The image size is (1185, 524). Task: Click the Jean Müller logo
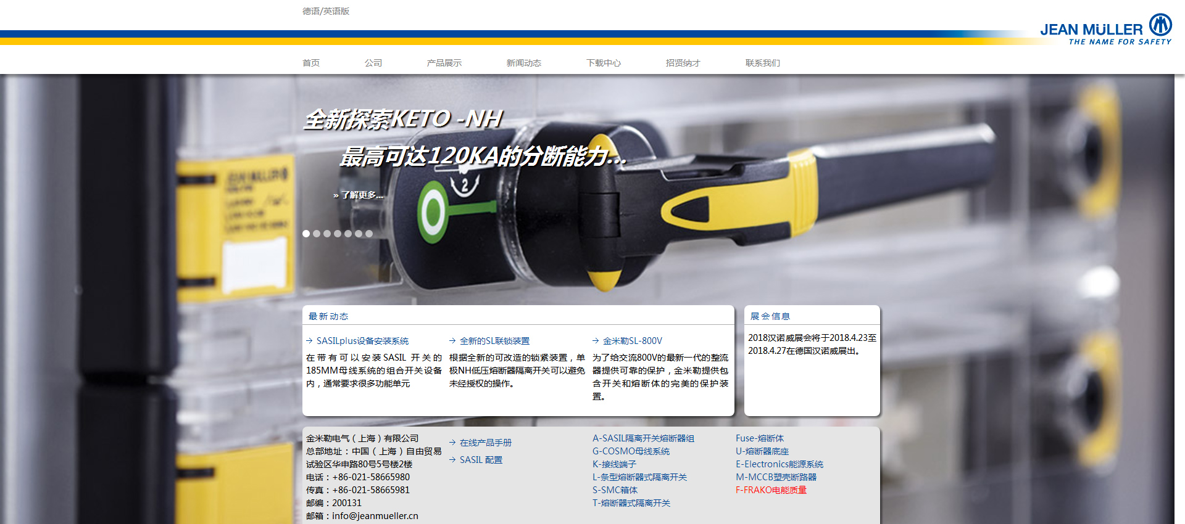1105,30
